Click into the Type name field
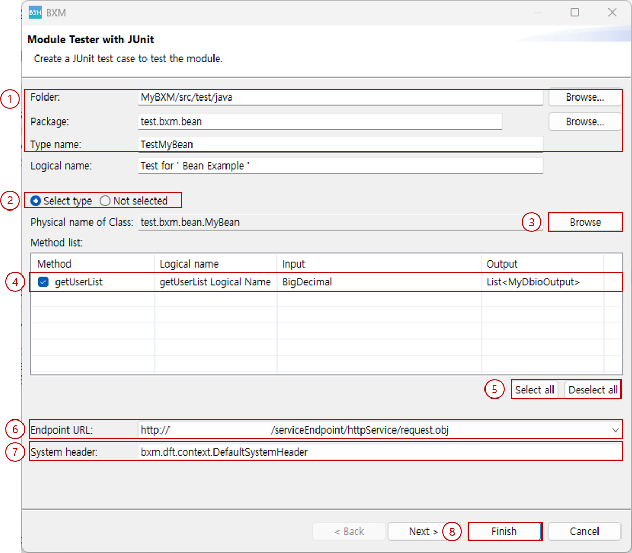Viewport: 632px width, 553px height. click(x=340, y=145)
